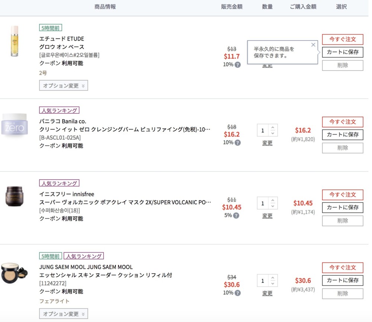Open discount info icon for ETUDE item
Image resolution: width=372 pixels, height=322 pixels.
click(237, 65)
